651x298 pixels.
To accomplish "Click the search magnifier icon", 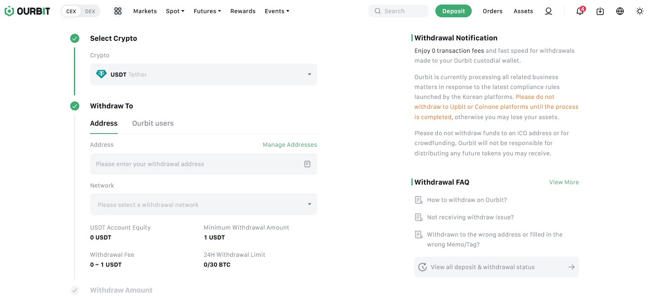I will 378,11.
